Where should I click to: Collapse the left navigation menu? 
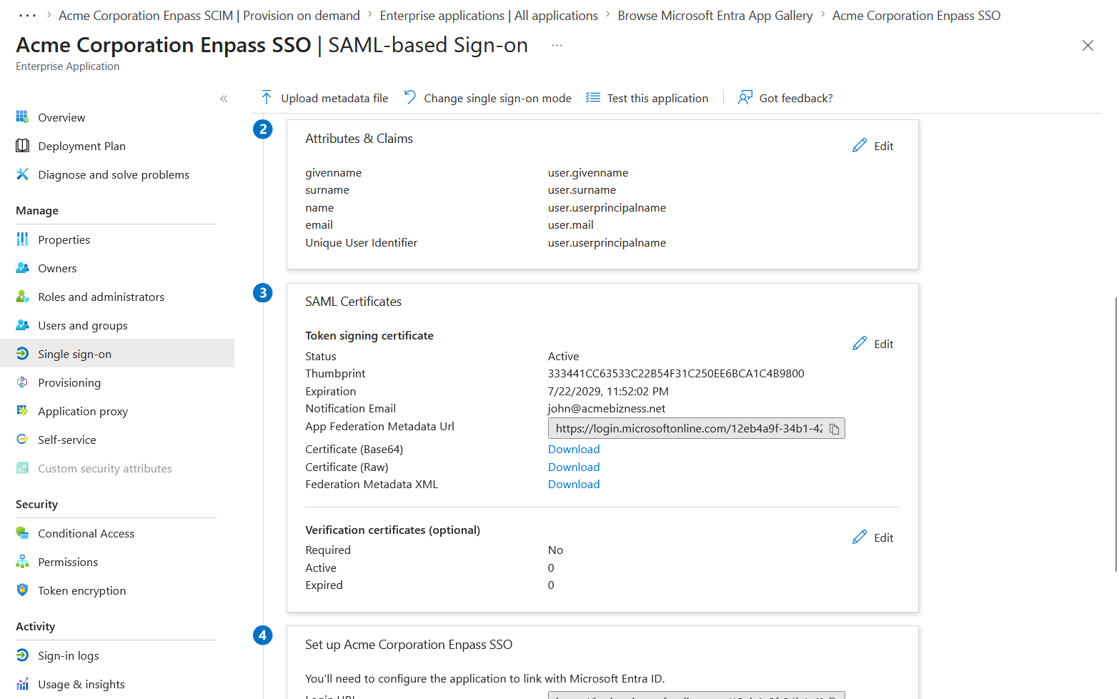tap(224, 99)
